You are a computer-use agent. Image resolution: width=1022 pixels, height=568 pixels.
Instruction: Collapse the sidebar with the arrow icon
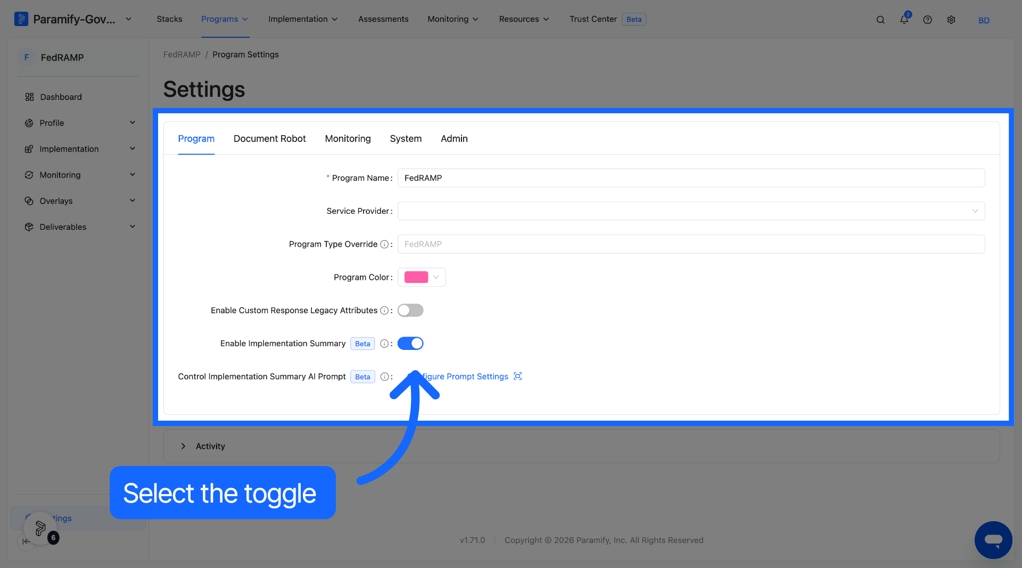click(26, 541)
